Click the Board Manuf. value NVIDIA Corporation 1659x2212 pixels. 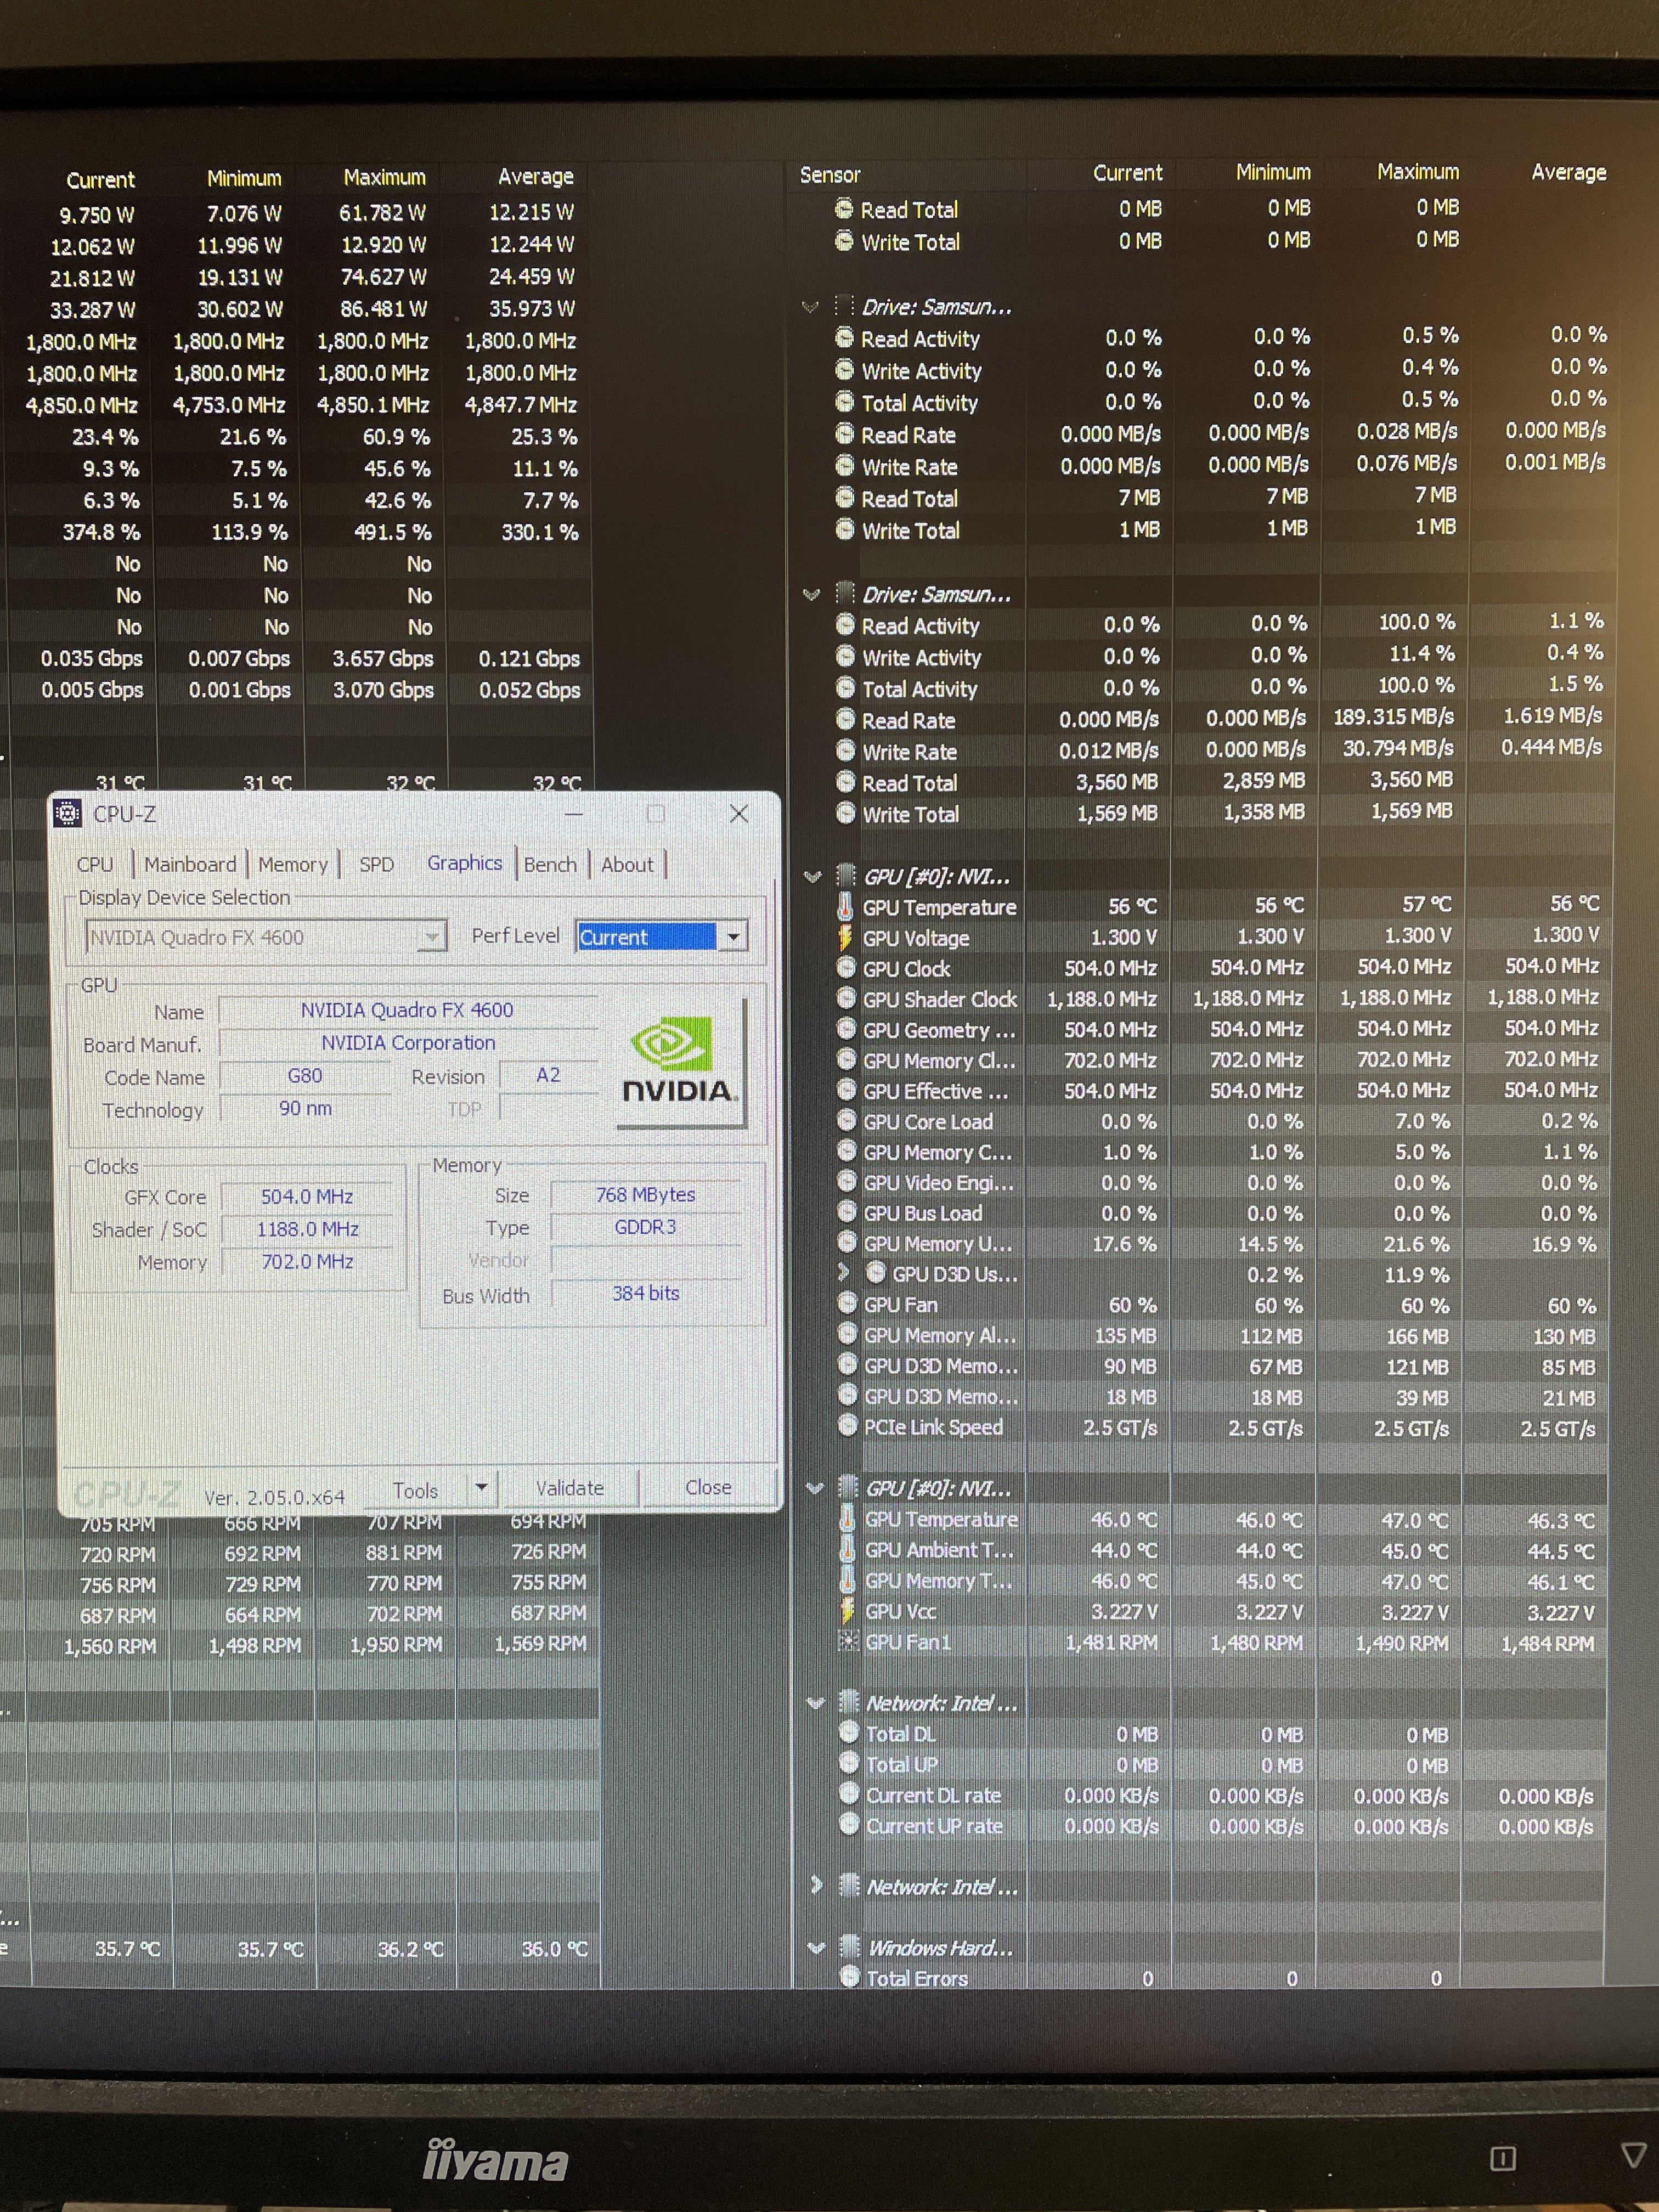coord(408,1042)
